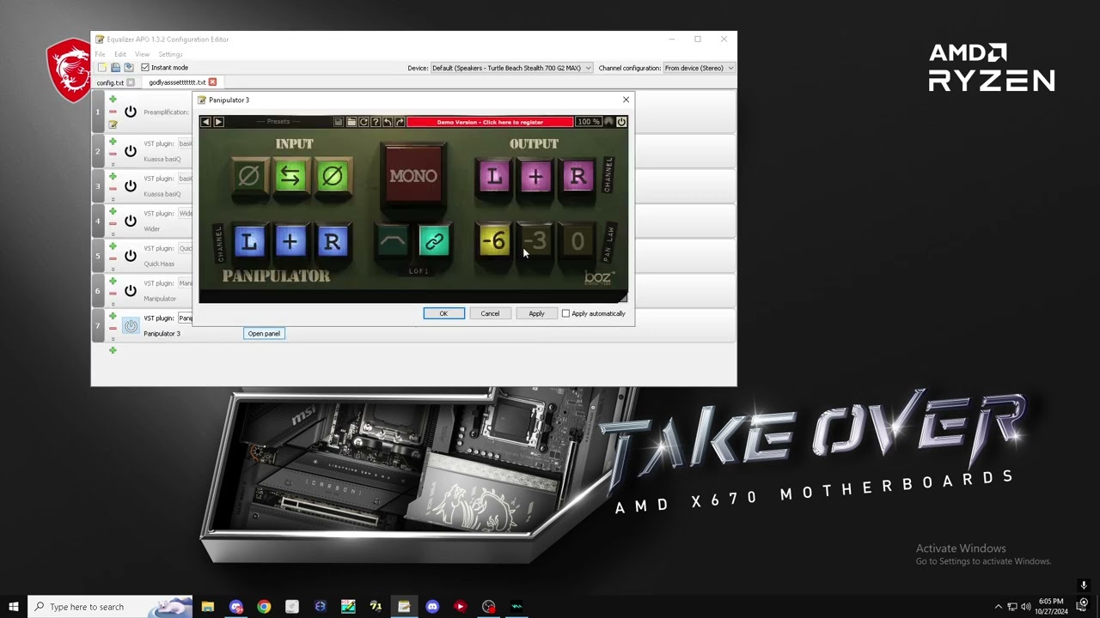Save preset with the floppy icon in Panipulator
Screen dimensions: 1100x618
(x=339, y=122)
